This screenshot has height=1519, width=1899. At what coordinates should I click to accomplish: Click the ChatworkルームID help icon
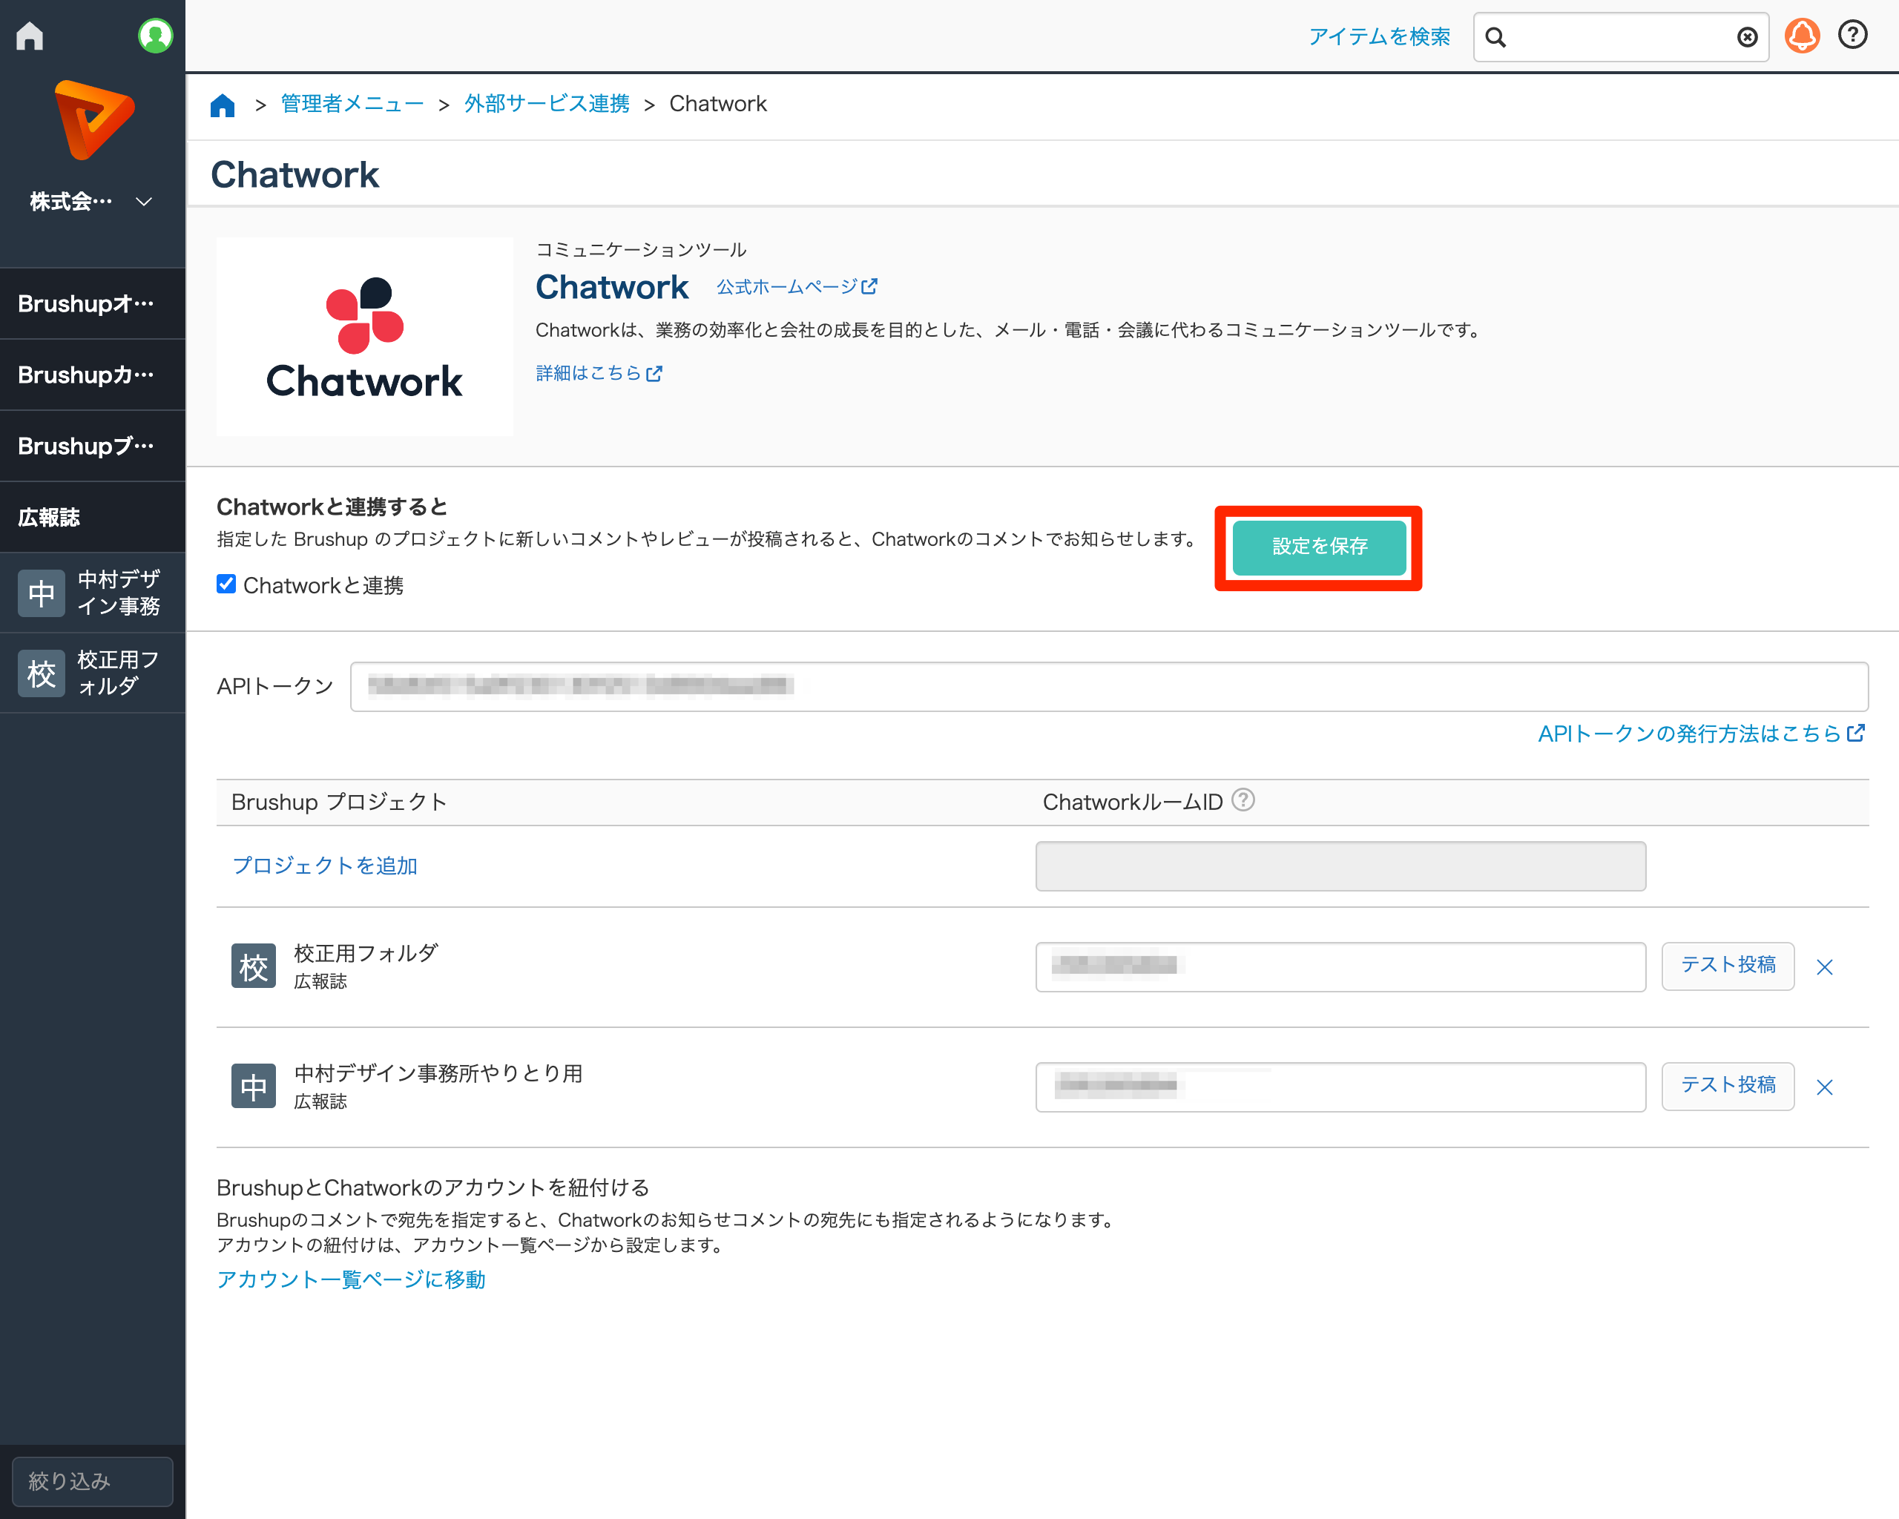(1243, 800)
